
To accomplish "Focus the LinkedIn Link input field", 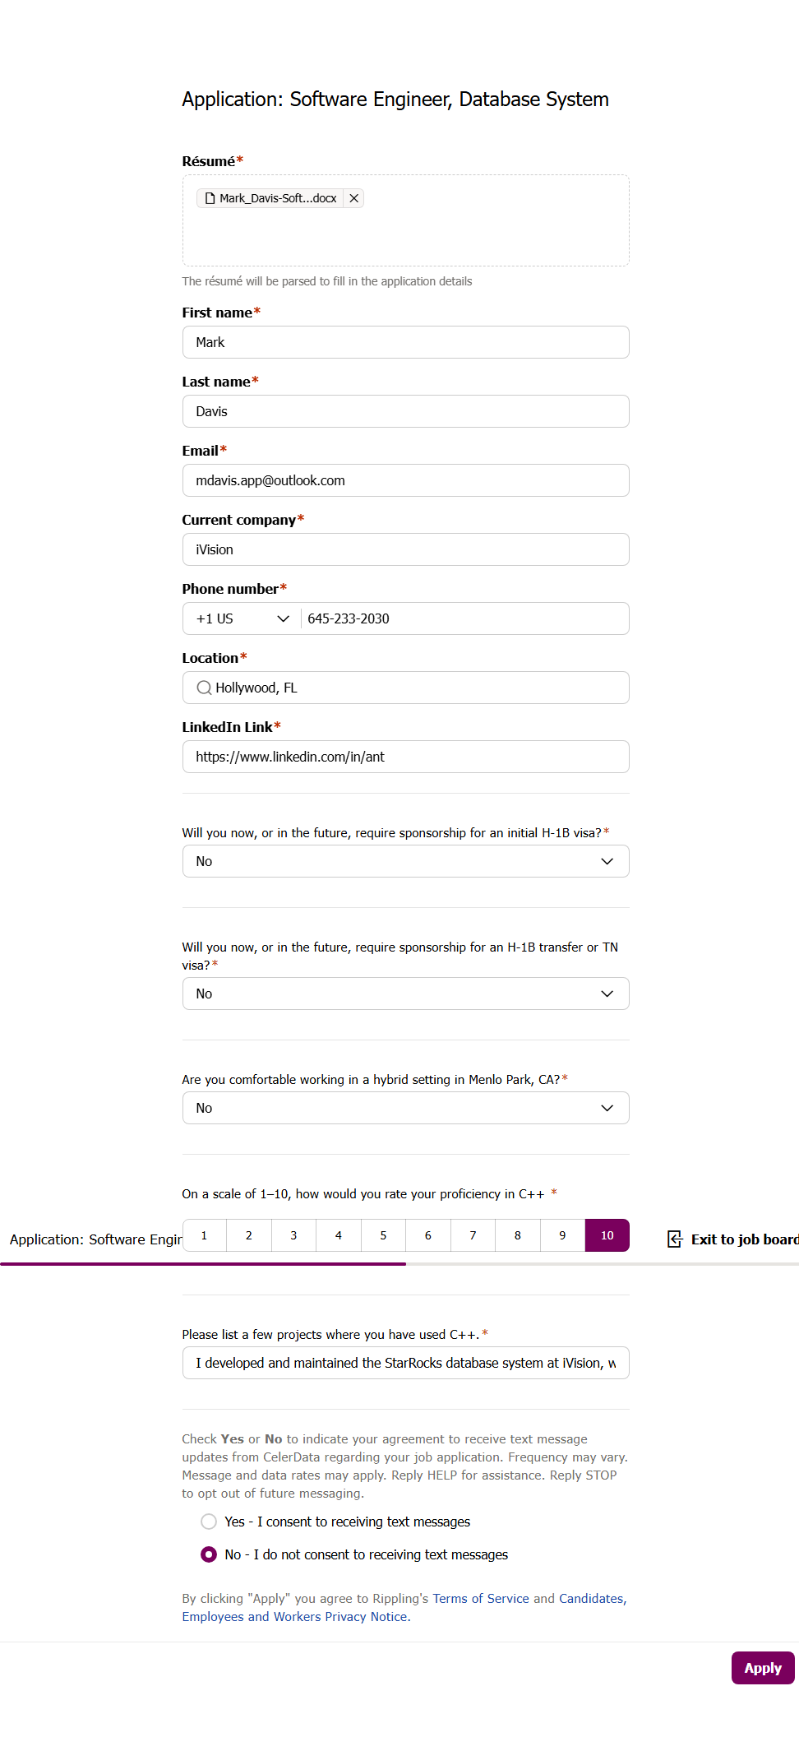I will point(405,757).
